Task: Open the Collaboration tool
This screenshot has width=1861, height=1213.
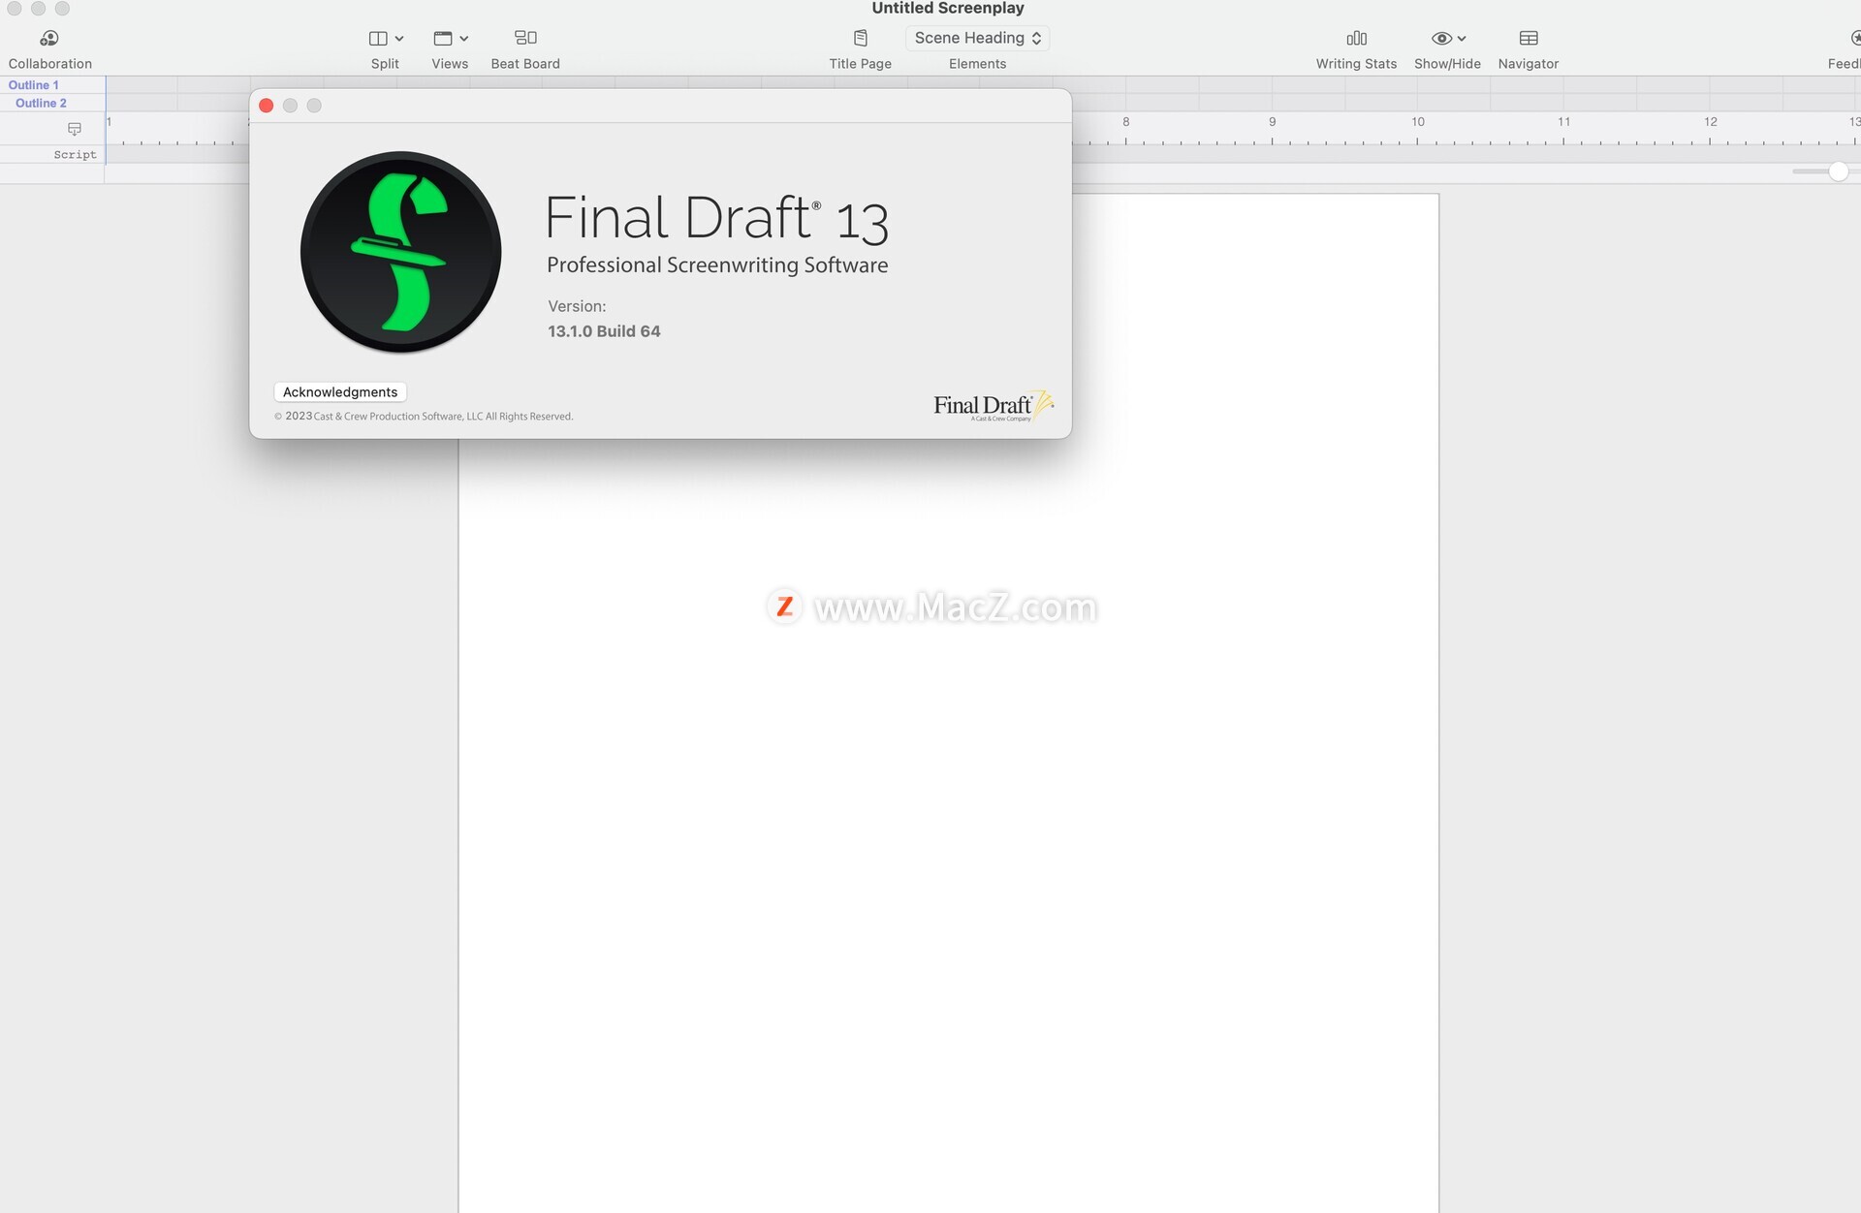Action: click(49, 49)
